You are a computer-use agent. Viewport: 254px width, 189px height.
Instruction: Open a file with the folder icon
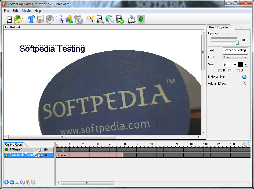18,19
